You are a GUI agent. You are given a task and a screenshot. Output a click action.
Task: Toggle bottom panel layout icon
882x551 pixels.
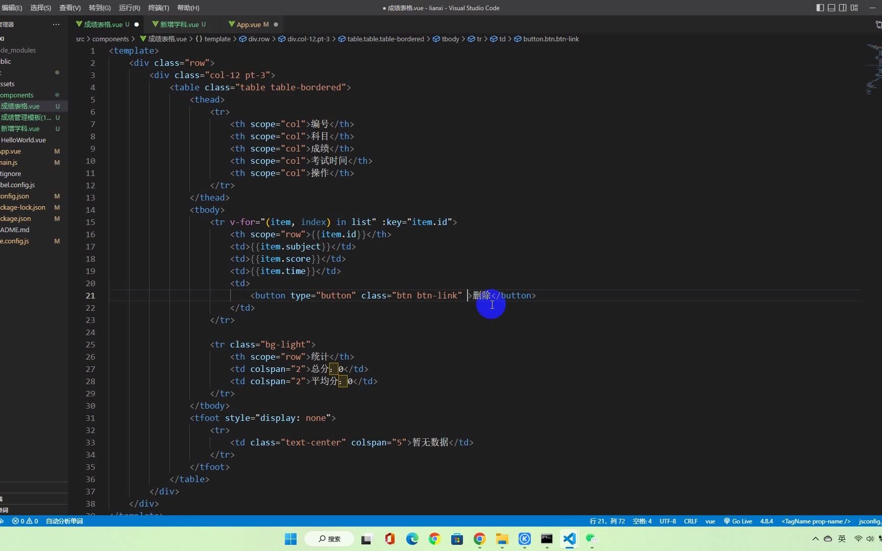click(x=831, y=8)
